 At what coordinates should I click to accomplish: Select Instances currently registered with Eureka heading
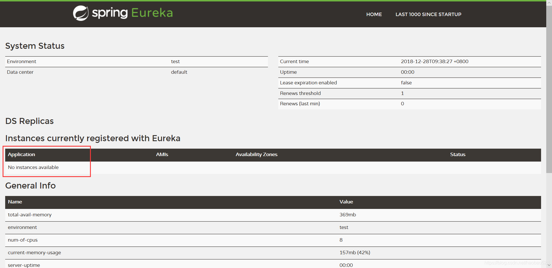[93, 138]
